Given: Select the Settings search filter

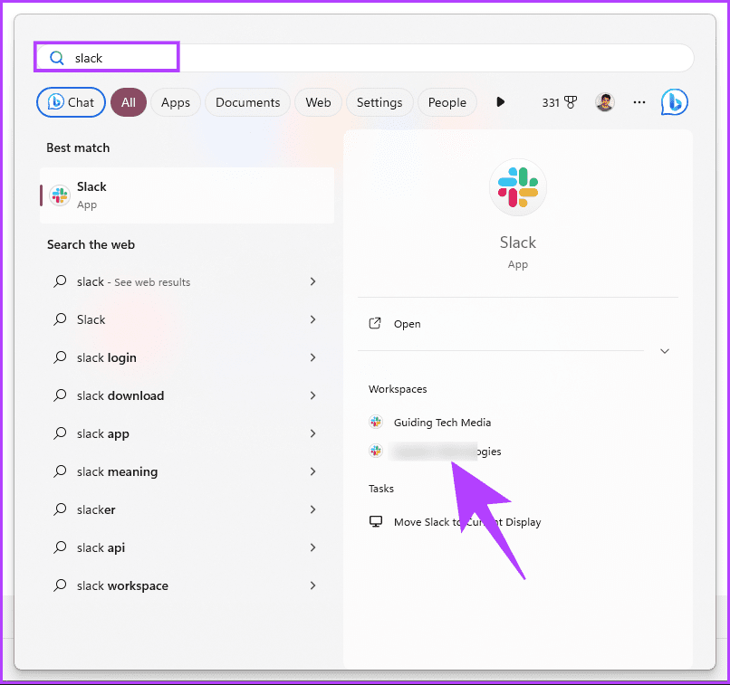Looking at the screenshot, I should click(x=379, y=101).
